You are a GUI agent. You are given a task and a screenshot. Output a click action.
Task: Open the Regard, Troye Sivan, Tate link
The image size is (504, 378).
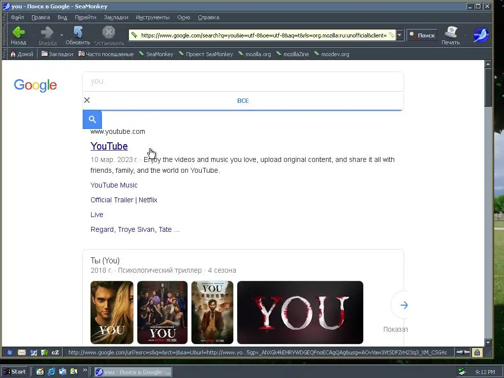coord(135,229)
